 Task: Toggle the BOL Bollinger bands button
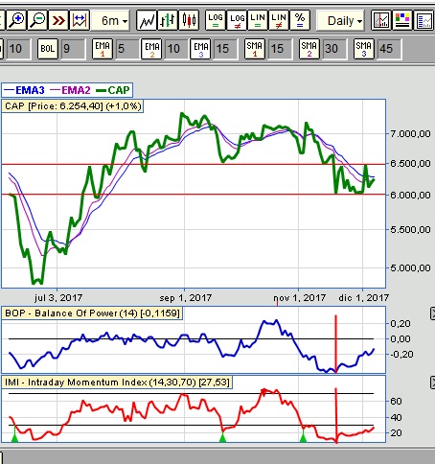48,49
